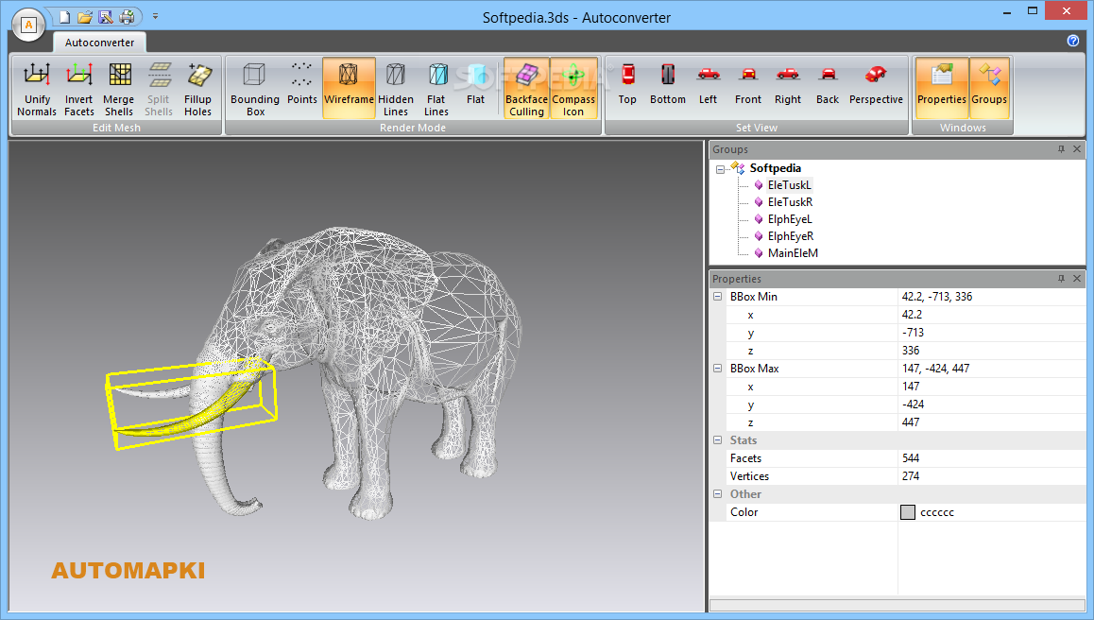Select the Autoconverter ribbon tab
Image resolution: width=1094 pixels, height=620 pixels.
[x=99, y=43]
